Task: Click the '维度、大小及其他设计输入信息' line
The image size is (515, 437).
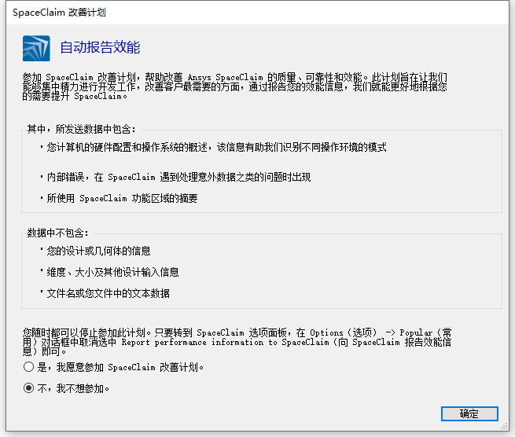Action: pos(109,272)
